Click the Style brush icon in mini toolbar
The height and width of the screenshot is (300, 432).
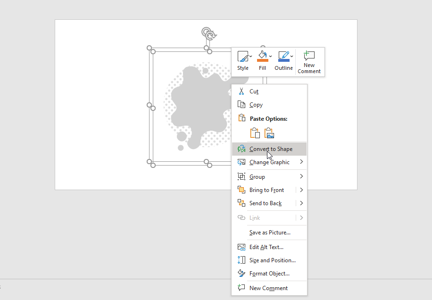(242, 57)
